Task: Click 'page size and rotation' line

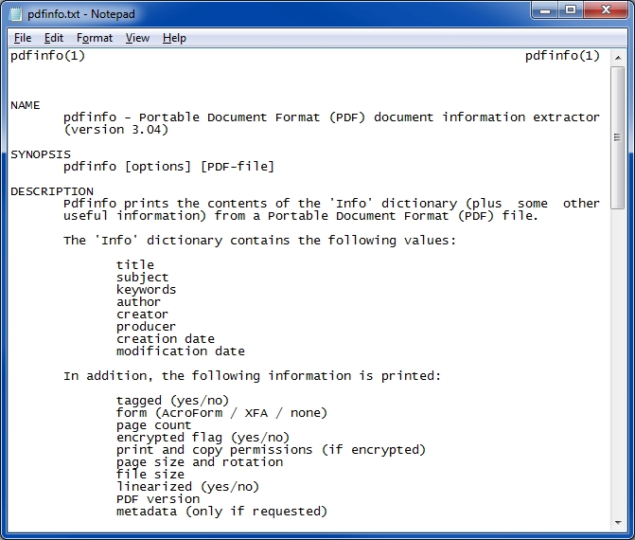Action: tap(200, 462)
